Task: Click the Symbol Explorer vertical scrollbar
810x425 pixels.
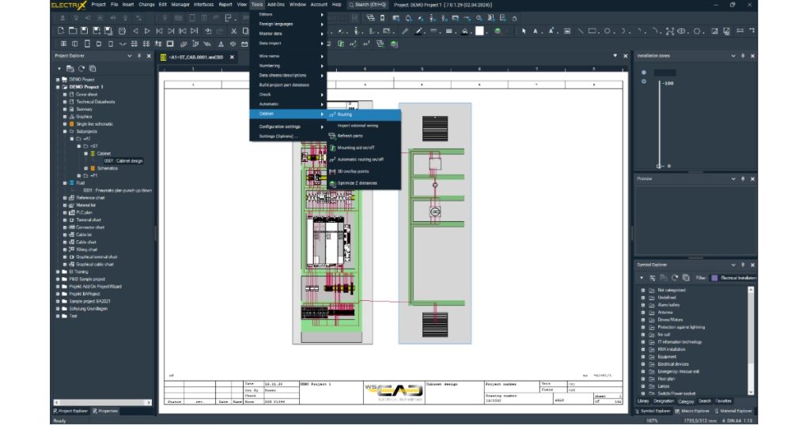Action: coord(751,340)
